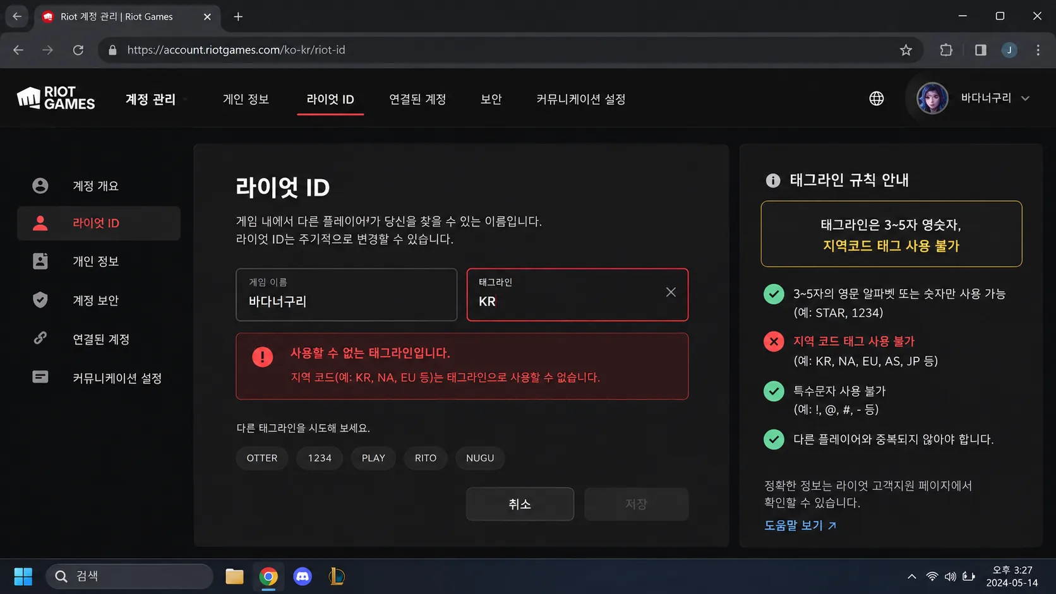This screenshot has height=594, width=1056.
Task: Open 계정 보안 in the sidebar
Action: (x=99, y=300)
